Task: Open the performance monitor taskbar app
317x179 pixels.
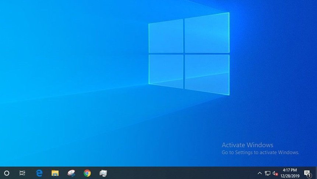Action: pyautogui.click(x=103, y=173)
